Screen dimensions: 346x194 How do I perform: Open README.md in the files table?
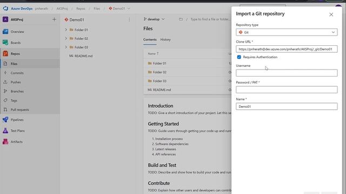pyautogui.click(x=162, y=90)
